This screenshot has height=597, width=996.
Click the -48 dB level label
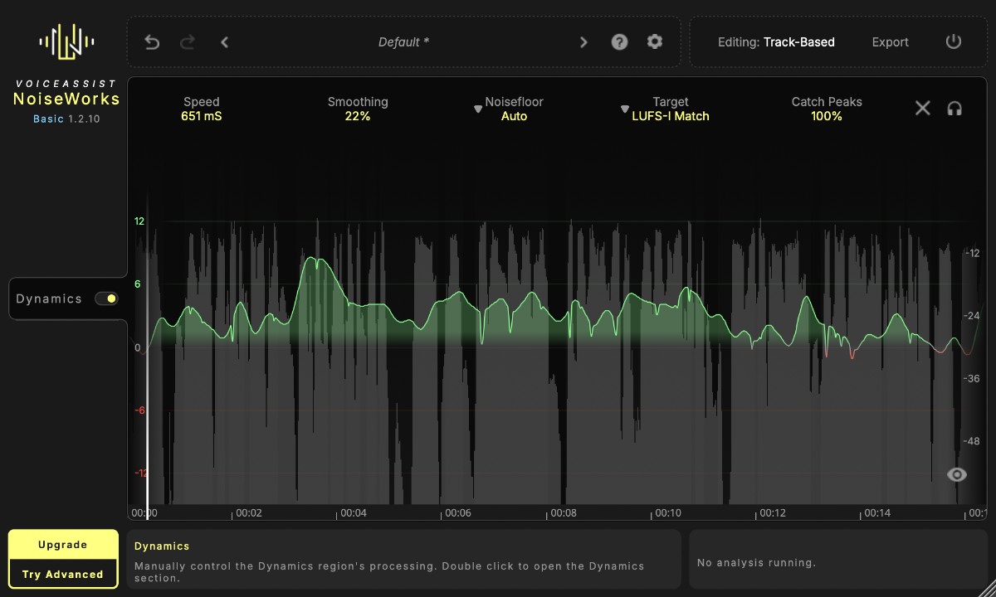coord(972,441)
